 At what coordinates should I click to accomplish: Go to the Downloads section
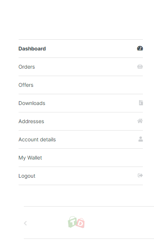pyautogui.click(x=81, y=103)
